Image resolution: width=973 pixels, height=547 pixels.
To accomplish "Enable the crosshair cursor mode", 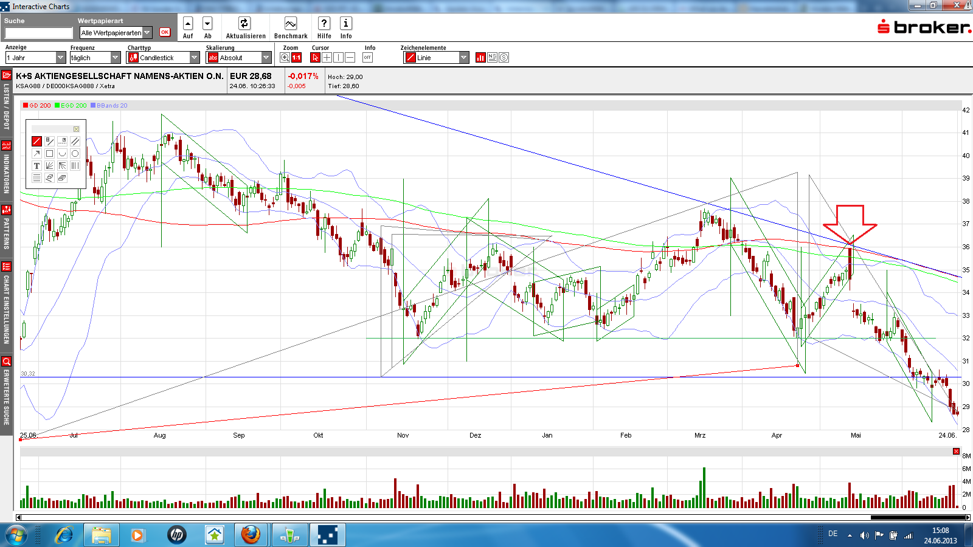I will [x=327, y=58].
